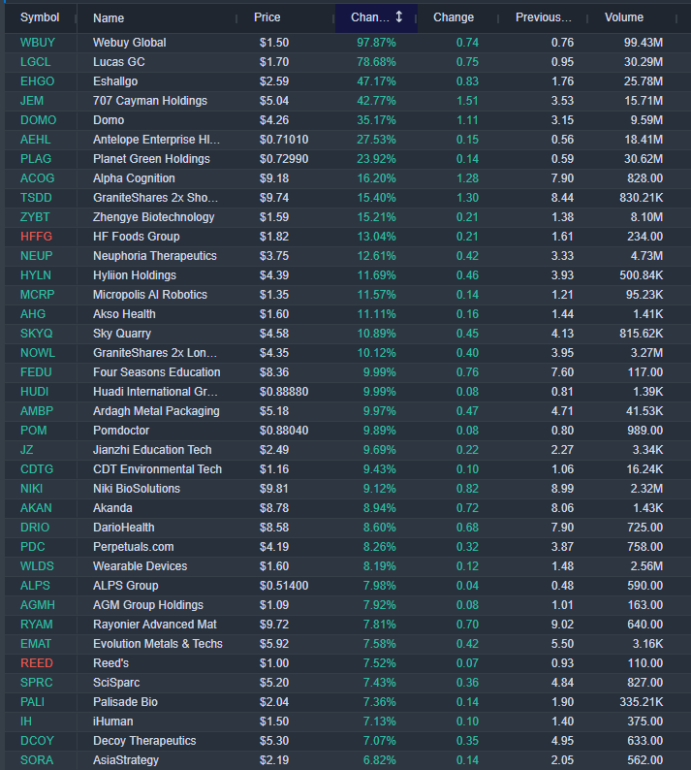Open the JEM ticker symbol
The image size is (691, 770).
click(x=32, y=101)
